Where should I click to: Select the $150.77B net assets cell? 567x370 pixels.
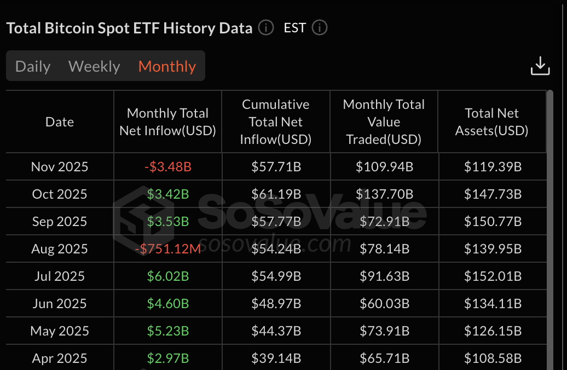click(x=492, y=221)
